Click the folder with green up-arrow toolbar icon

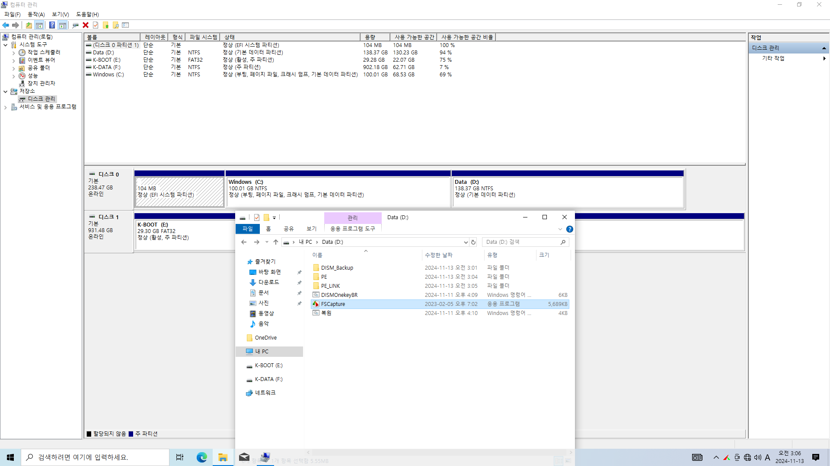105,25
